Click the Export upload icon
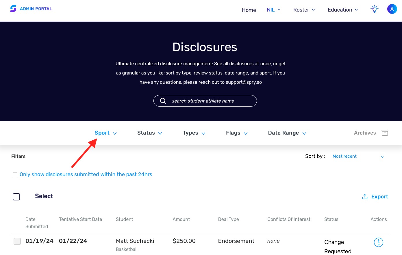The height and width of the screenshot is (255, 402). tap(365, 197)
